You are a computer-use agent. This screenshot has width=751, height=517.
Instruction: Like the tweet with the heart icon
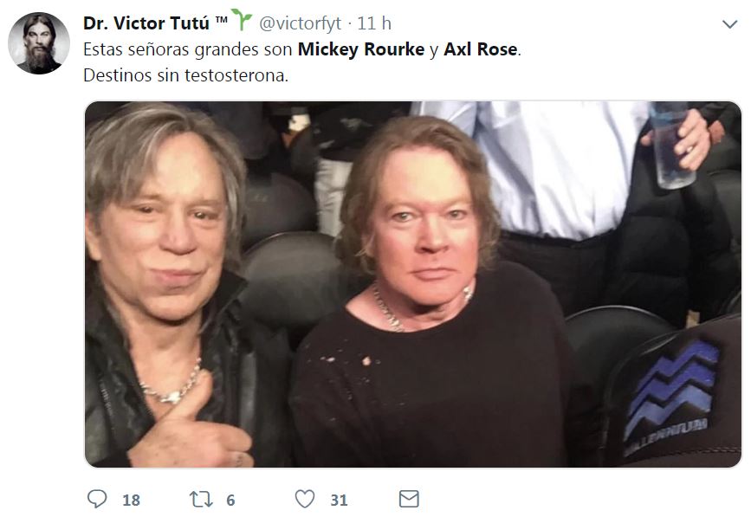point(305,499)
